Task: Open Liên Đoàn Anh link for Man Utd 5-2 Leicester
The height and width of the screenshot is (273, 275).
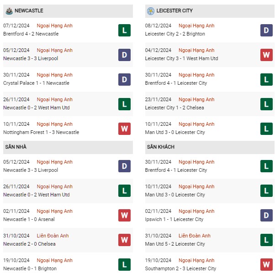Action: 195,236
